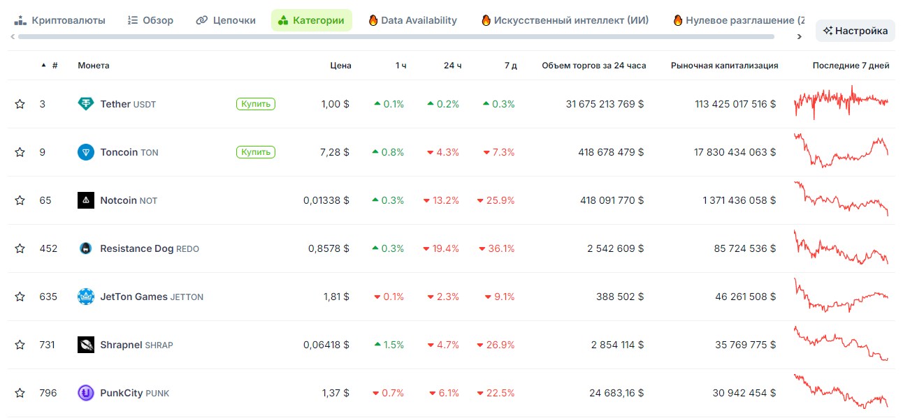The height and width of the screenshot is (418, 917).
Task: Click the Resistance Dog logo
Action: [86, 248]
